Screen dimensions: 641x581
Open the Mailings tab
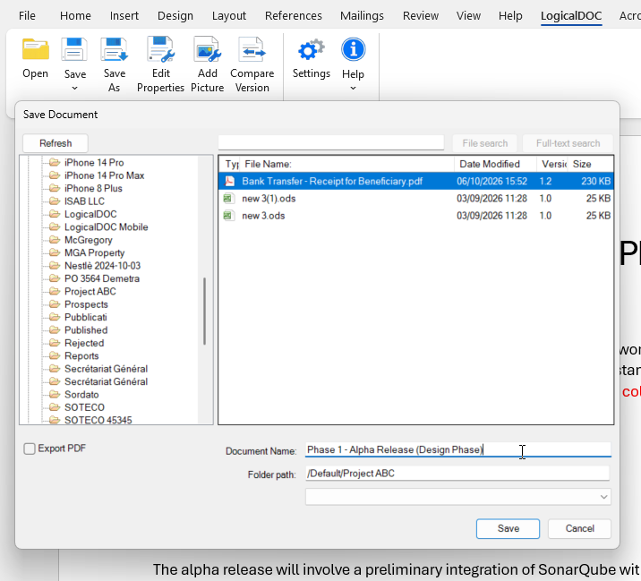362,15
